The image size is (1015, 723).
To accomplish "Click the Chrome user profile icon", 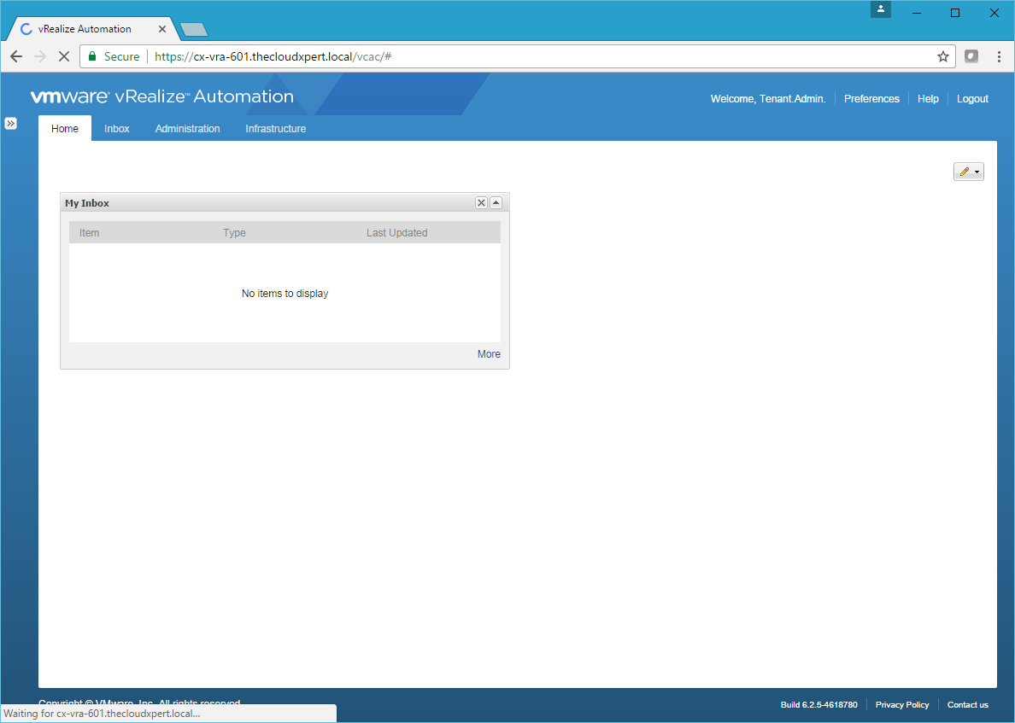I will tap(881, 9).
